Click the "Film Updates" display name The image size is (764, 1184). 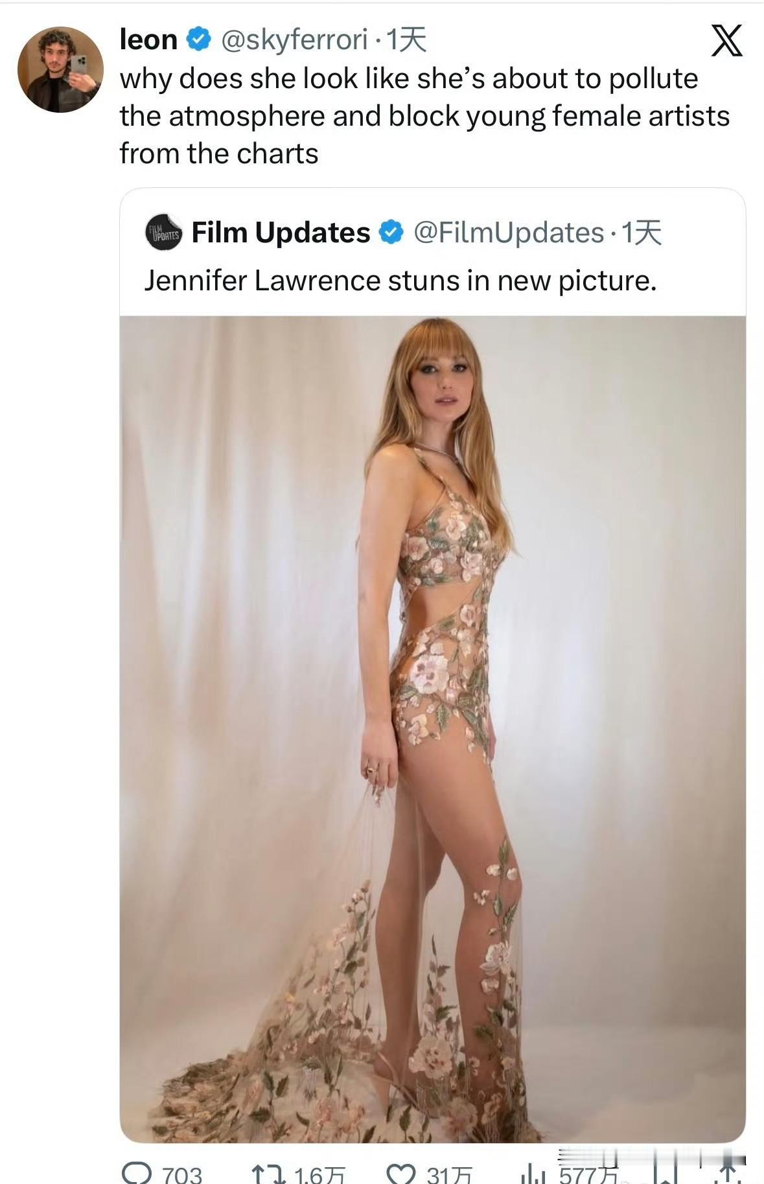click(x=280, y=233)
